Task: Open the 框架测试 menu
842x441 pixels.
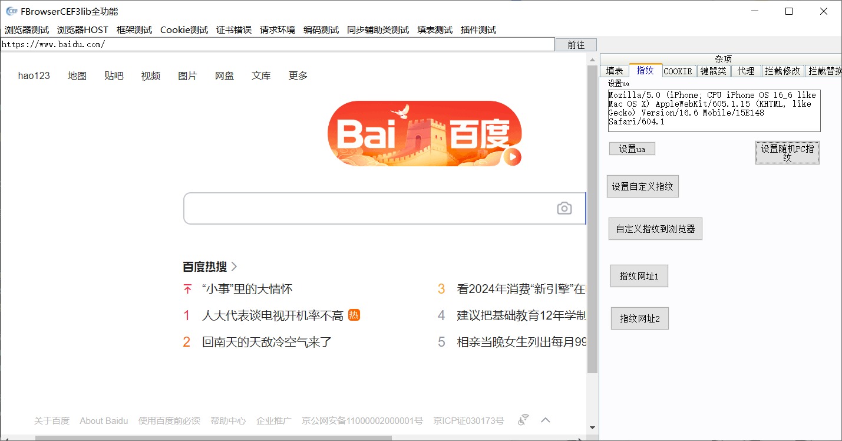Action: [134, 30]
